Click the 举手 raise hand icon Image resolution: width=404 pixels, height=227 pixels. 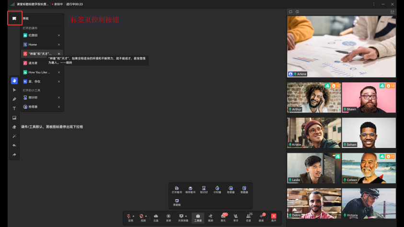pyautogui.click(x=236, y=218)
